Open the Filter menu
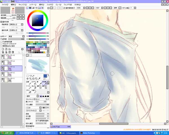This screenshot has height=135, width=169. [50, 4]
